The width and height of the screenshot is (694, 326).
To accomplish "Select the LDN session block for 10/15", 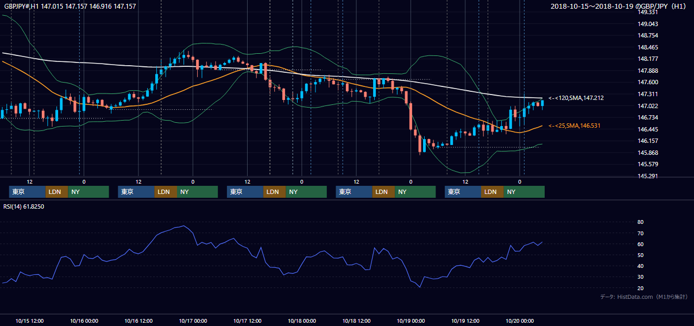I will 56,192.
